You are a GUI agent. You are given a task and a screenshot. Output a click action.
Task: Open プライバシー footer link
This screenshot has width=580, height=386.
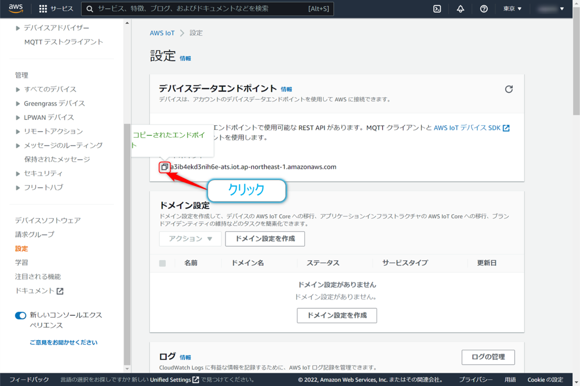click(476, 380)
